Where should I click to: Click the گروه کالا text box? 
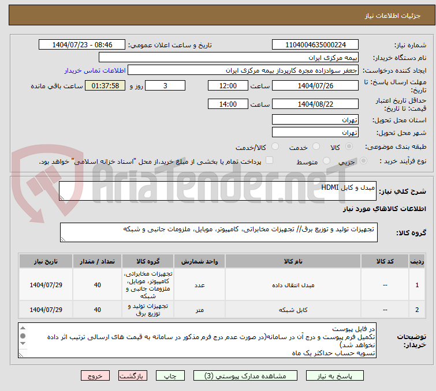pyautogui.click(x=218, y=232)
